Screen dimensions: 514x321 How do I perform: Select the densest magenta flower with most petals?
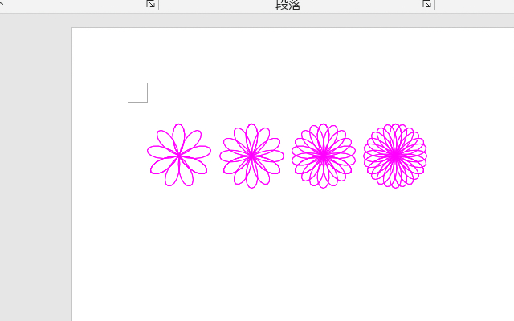[x=395, y=156]
